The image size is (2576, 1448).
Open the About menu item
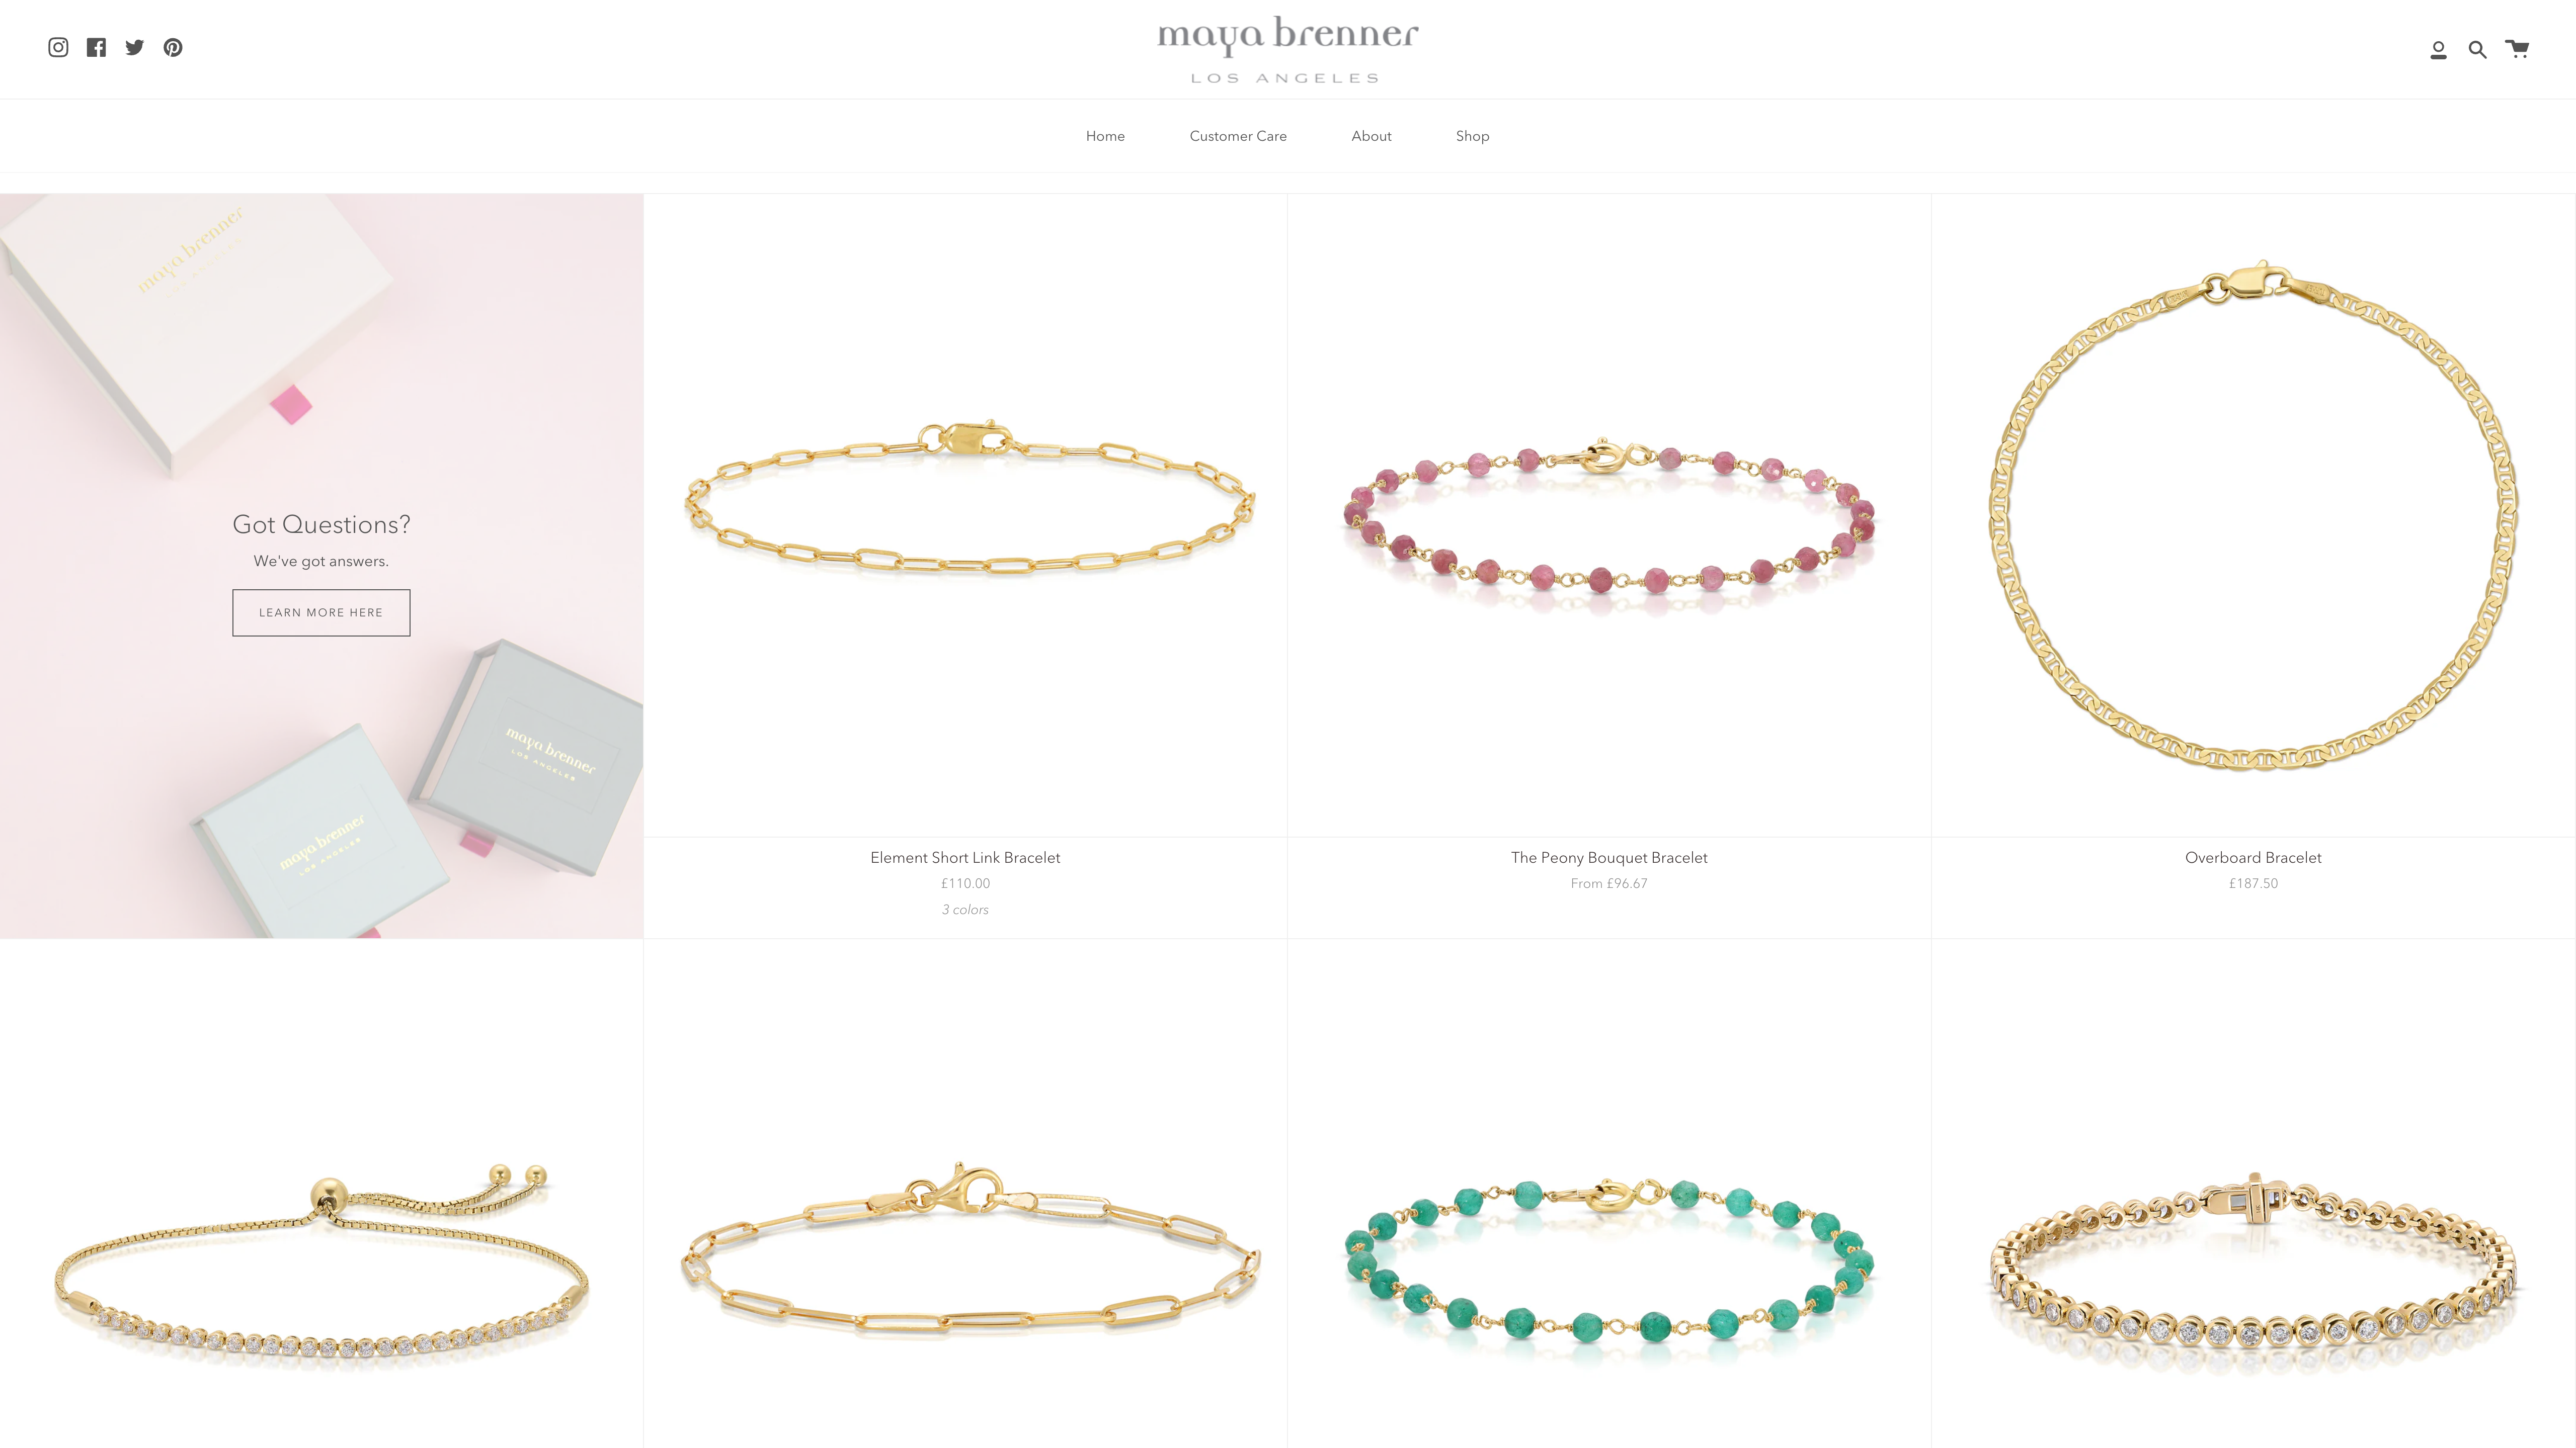[x=1371, y=136]
